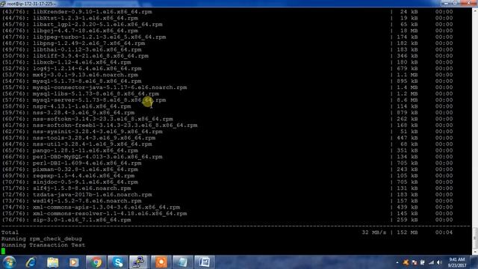Open Skype from the taskbar
Viewport: 478px width, 269px height.
coord(118,262)
